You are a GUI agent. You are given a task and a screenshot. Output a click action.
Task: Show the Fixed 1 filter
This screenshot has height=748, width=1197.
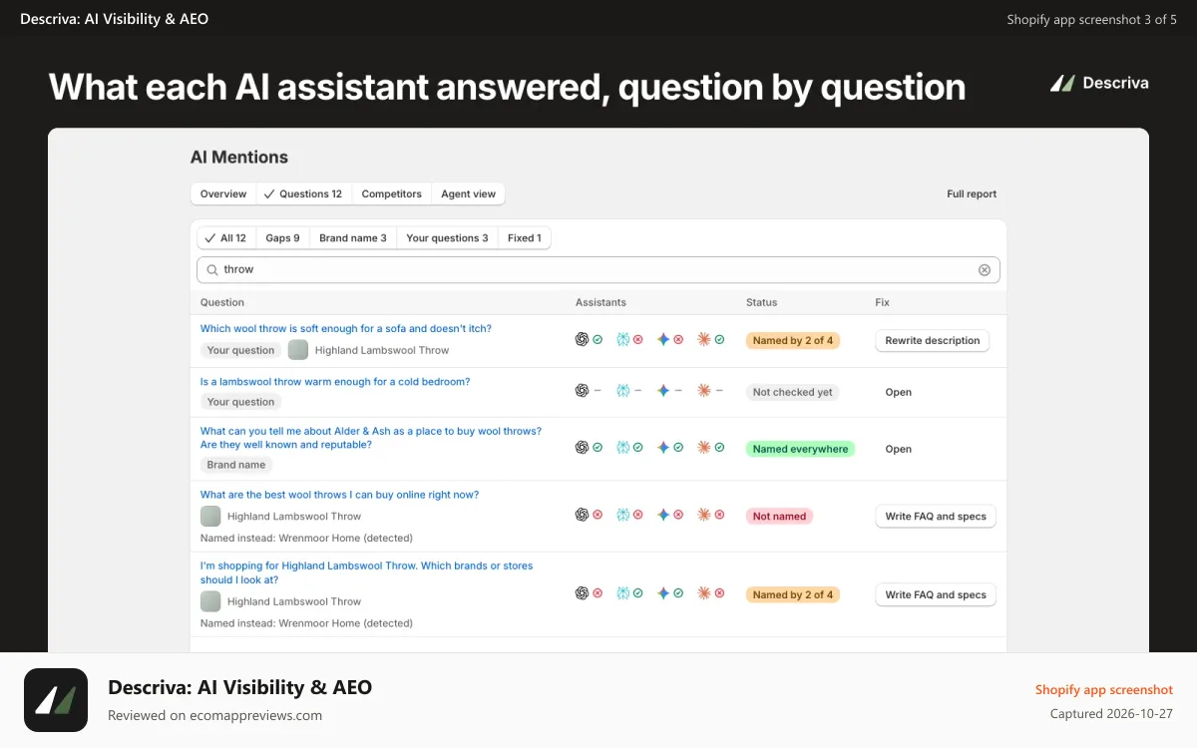[x=525, y=238]
